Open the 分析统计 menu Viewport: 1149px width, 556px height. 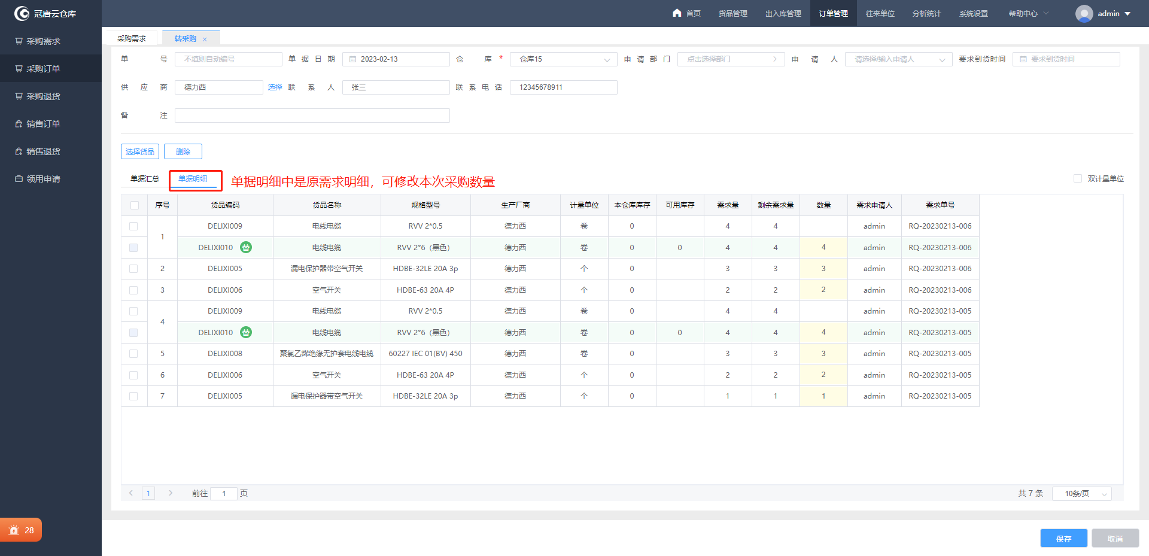(x=926, y=13)
